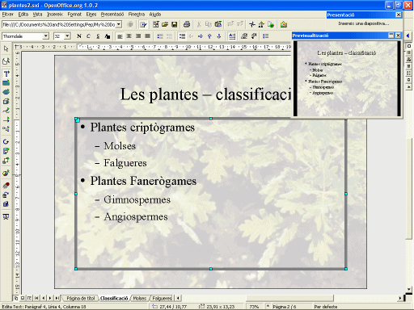Click Insereix una diapositiva button
The width and height of the screenshot is (414, 310).
click(364, 23)
